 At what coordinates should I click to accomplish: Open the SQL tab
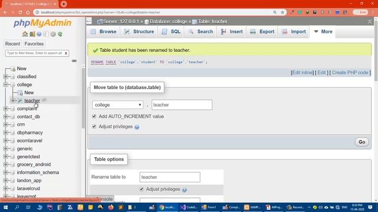[171, 32]
